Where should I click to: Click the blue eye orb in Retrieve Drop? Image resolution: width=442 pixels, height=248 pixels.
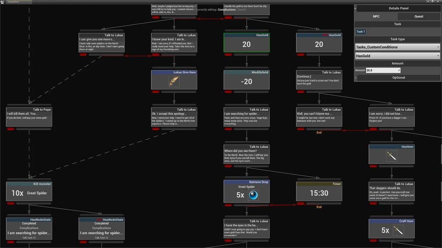click(x=253, y=195)
